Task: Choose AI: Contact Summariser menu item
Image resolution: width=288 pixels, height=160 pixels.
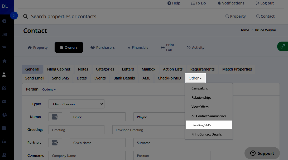Action: tap(209, 116)
